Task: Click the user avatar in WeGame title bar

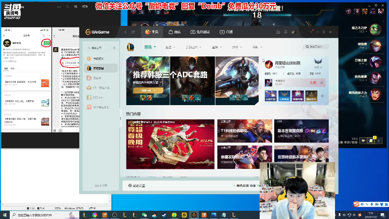Action: [293, 32]
